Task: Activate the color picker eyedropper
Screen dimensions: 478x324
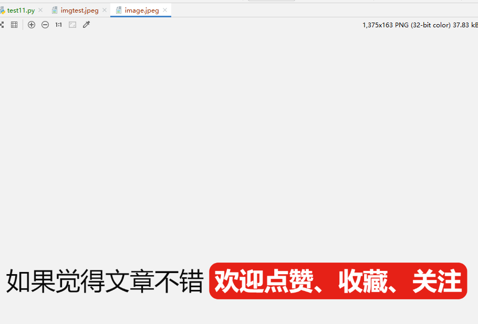Action: click(x=86, y=25)
